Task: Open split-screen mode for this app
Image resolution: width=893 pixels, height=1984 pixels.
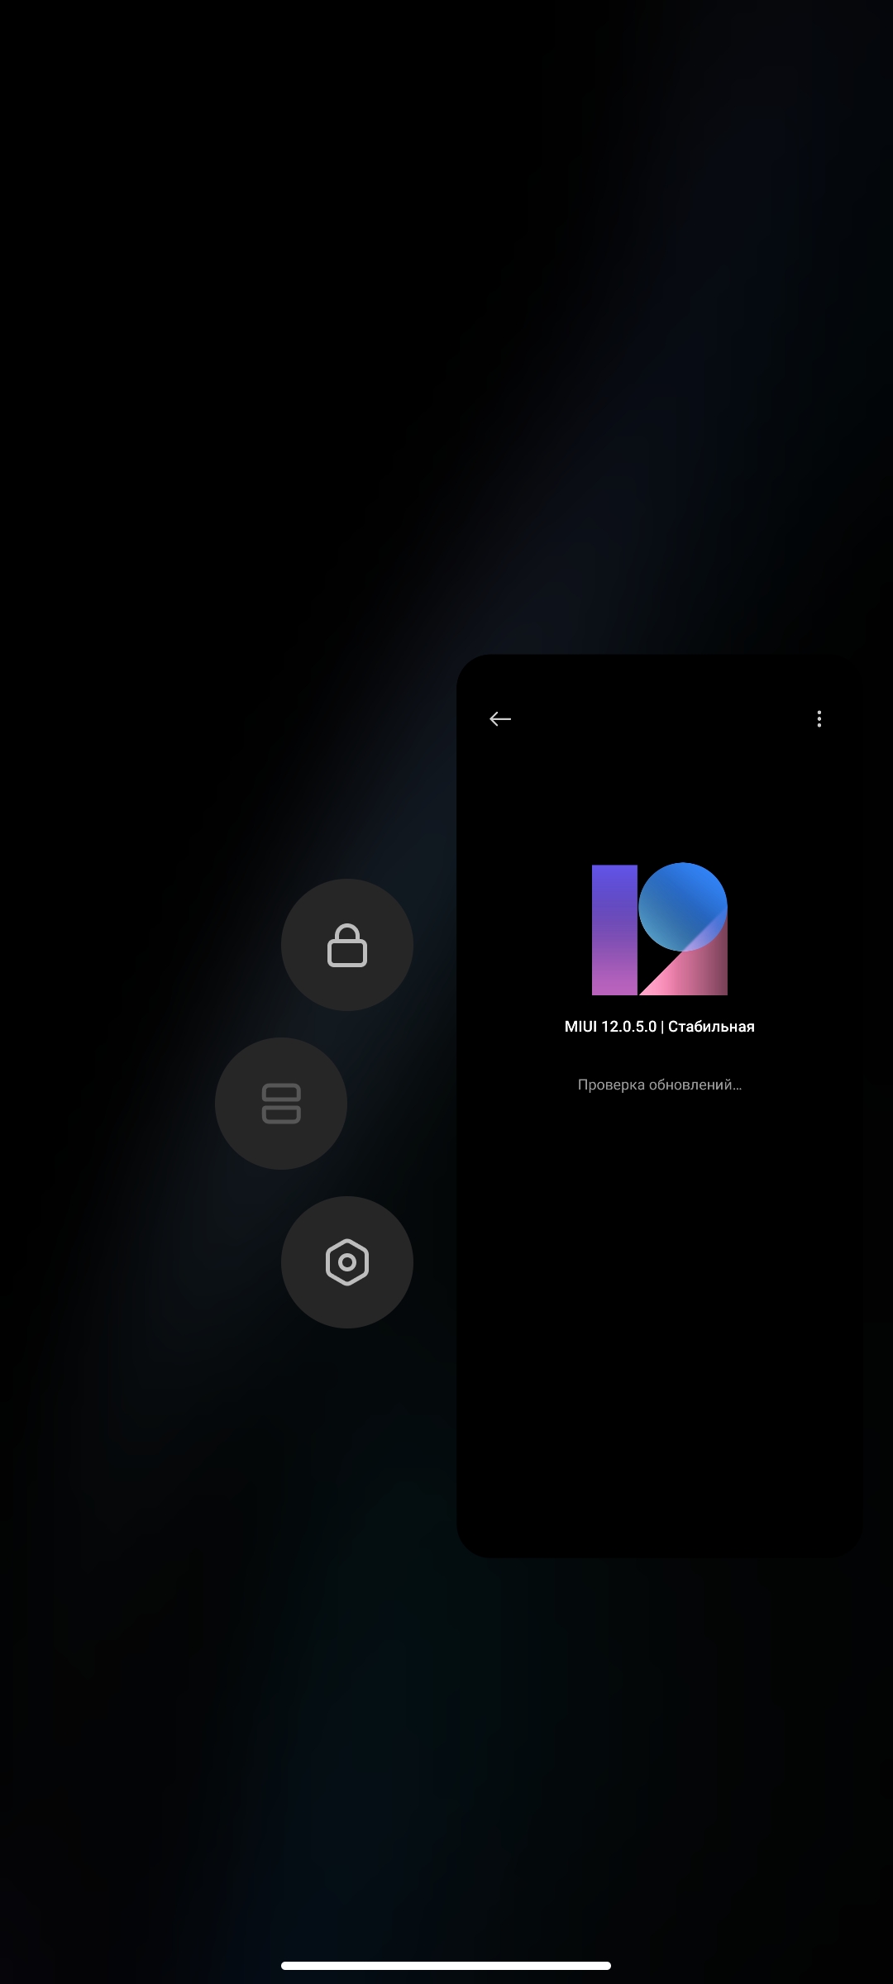Action: pyautogui.click(x=281, y=1104)
